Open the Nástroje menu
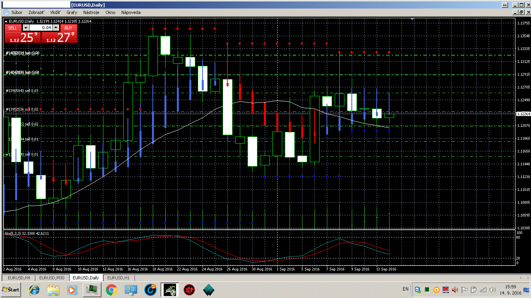Screen dimensions: 531x298 click(91, 12)
